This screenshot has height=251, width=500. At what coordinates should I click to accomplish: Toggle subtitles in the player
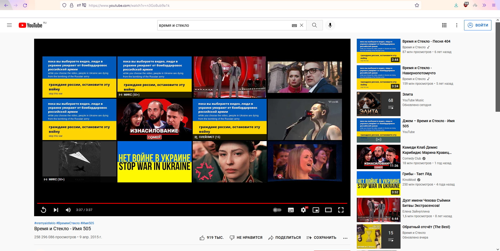[291, 210]
